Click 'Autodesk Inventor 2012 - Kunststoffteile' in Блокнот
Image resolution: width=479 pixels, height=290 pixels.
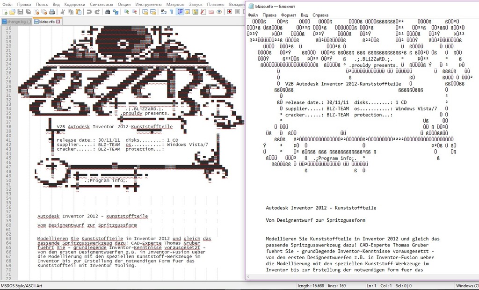click(x=321, y=208)
